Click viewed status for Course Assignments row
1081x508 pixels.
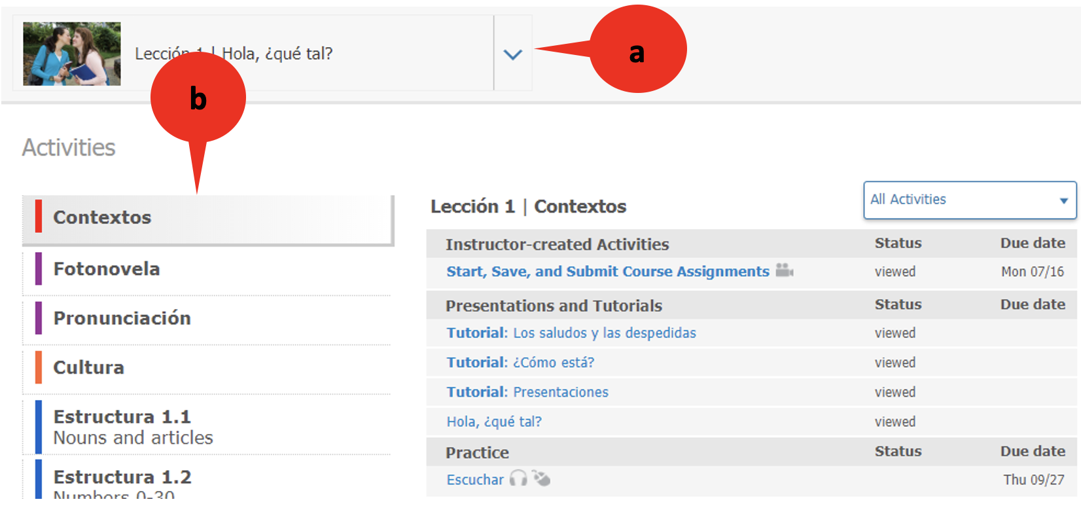click(895, 272)
